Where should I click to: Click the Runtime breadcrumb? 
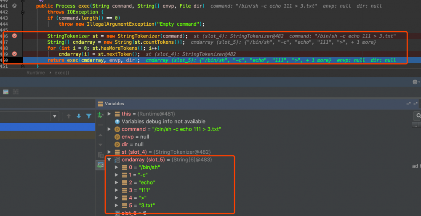35,72
